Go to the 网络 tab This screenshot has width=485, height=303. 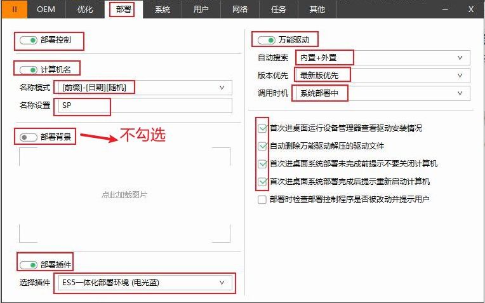(x=240, y=9)
